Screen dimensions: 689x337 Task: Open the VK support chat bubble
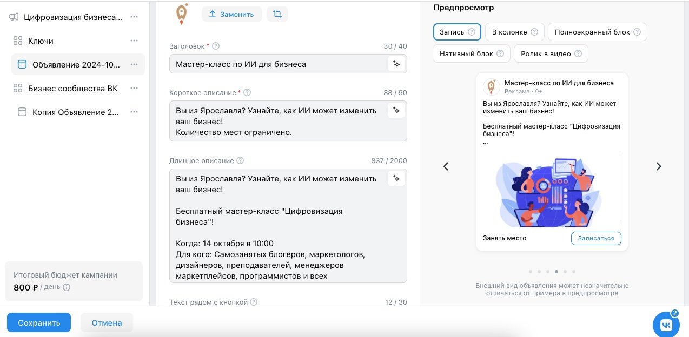click(x=666, y=324)
